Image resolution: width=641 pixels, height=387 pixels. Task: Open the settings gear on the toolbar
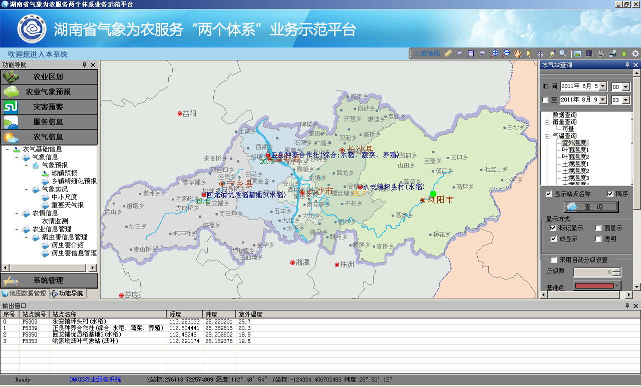(x=634, y=53)
